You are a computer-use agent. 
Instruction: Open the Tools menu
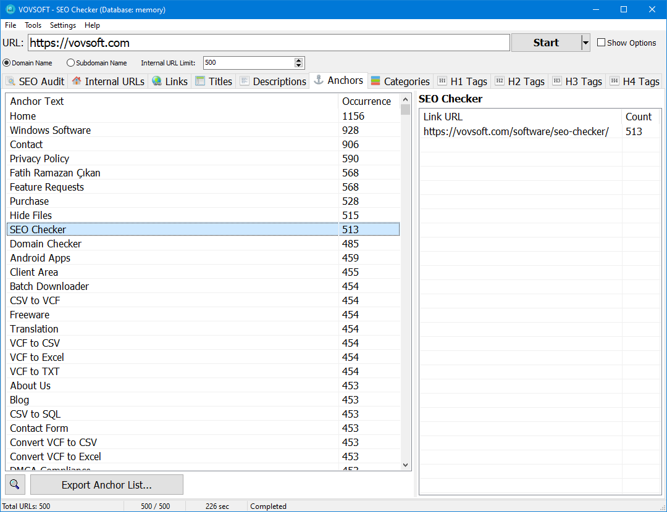(x=33, y=25)
